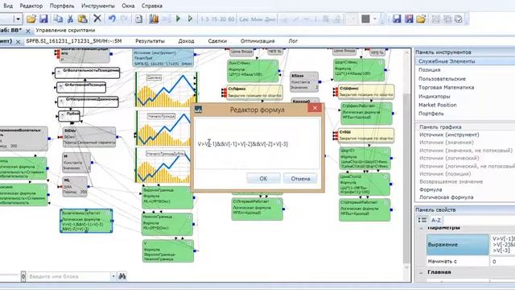Open the Портфель menu
The width and height of the screenshot is (515, 290).
click(x=62, y=6)
